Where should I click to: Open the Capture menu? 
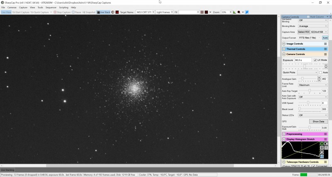(23, 7)
